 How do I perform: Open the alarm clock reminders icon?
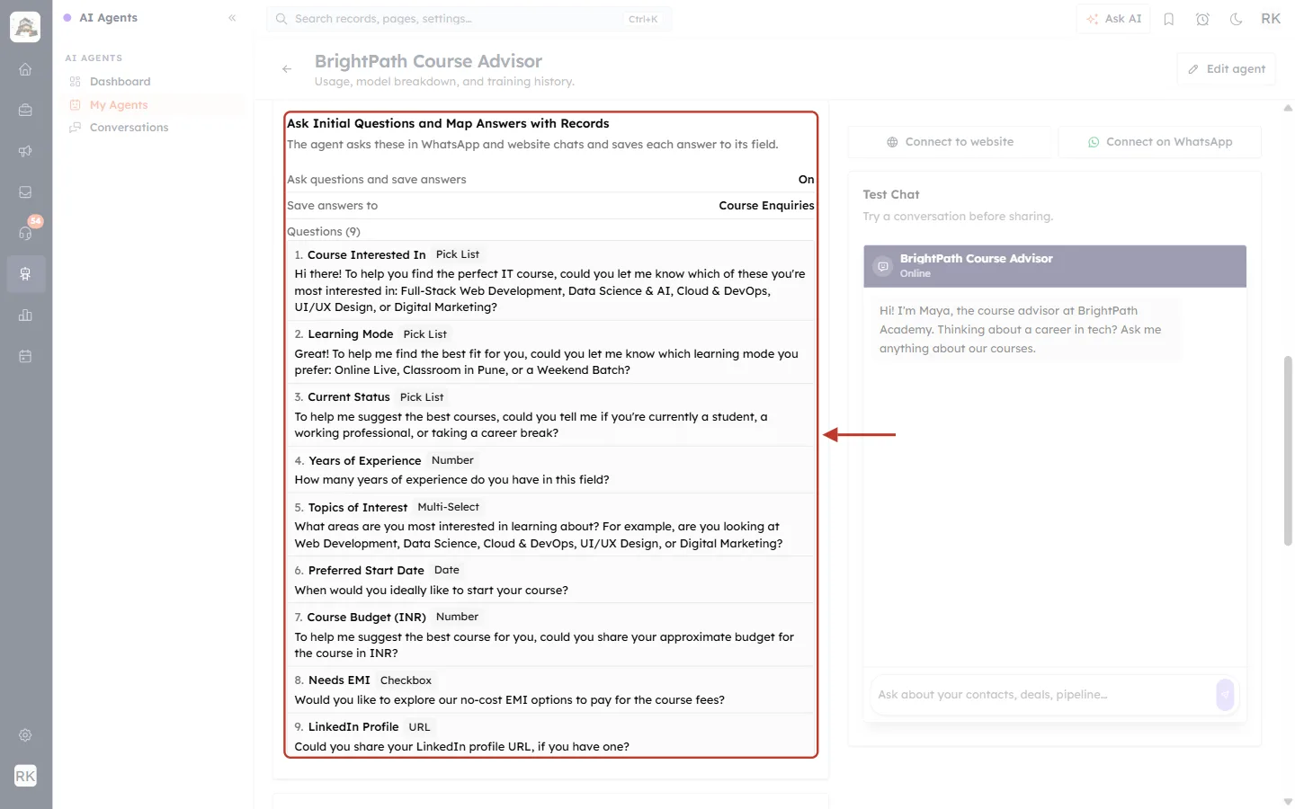click(1202, 19)
